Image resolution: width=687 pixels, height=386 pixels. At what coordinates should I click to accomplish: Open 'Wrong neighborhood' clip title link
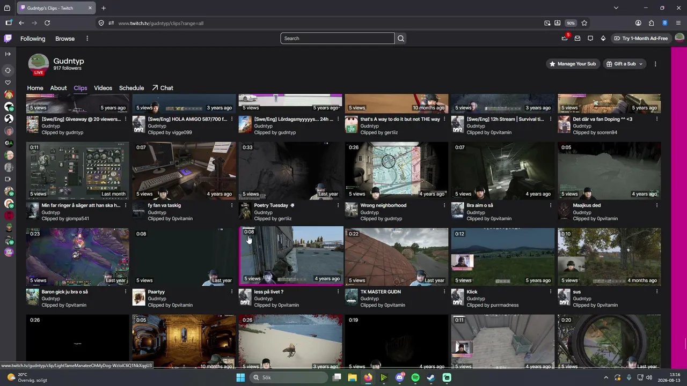pos(383,205)
